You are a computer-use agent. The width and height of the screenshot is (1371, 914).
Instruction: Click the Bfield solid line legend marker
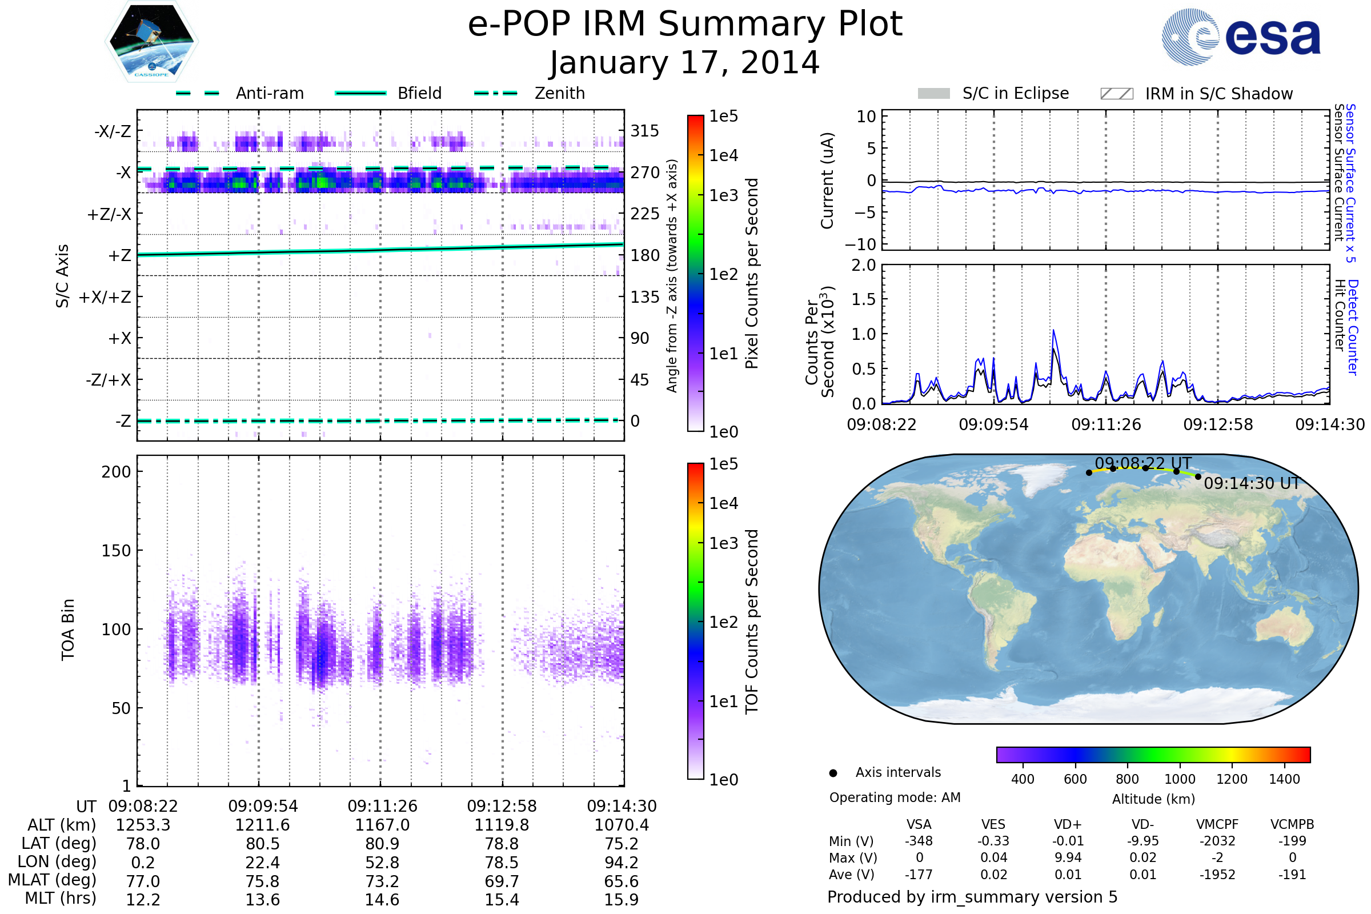point(360,93)
